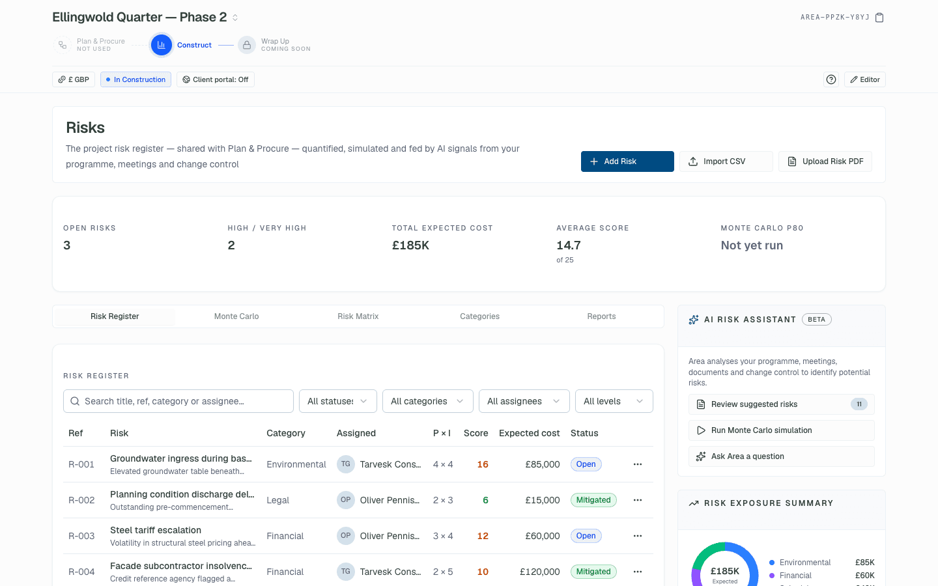Click the blue Environmental legend dot
The width and height of the screenshot is (938, 586).
772,563
